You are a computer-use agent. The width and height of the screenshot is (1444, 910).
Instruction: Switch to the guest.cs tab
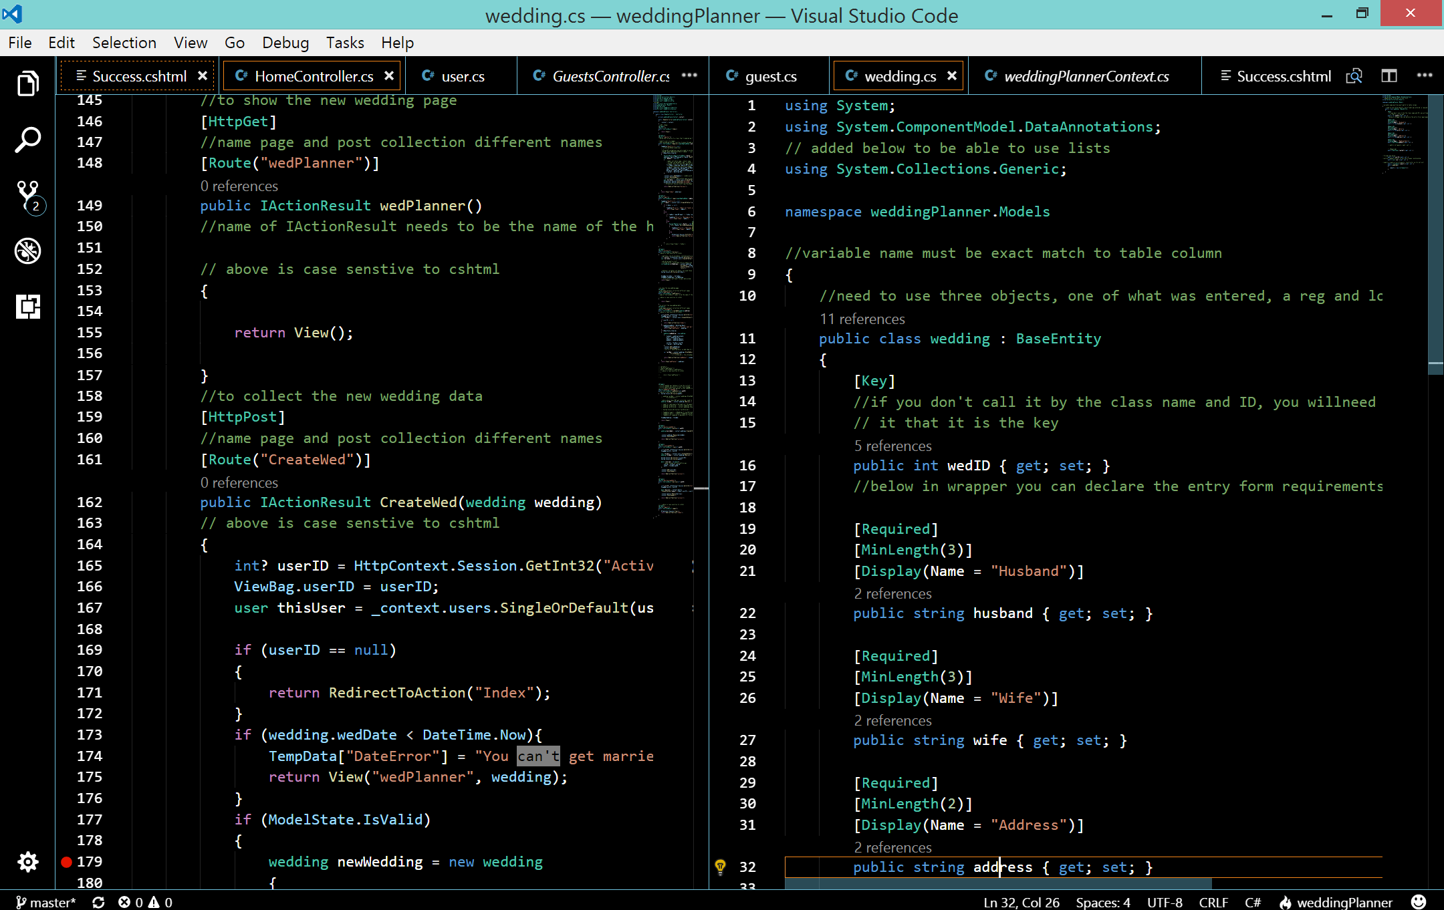(x=769, y=76)
